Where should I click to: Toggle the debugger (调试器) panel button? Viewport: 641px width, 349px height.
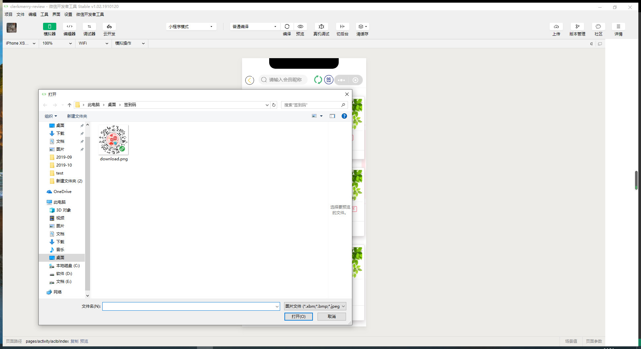[x=89, y=26]
